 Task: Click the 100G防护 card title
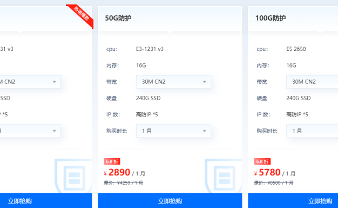coord(271,18)
